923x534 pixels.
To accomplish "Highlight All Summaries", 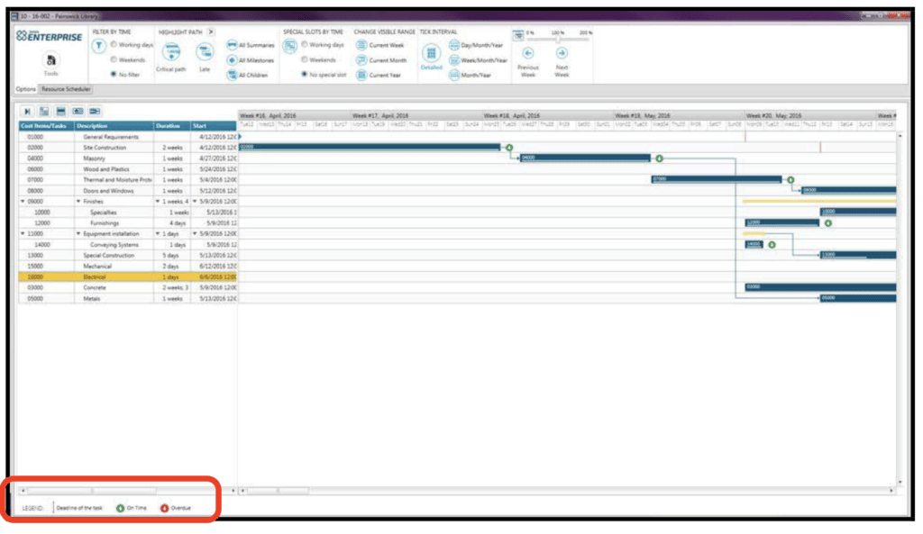I will (x=251, y=45).
